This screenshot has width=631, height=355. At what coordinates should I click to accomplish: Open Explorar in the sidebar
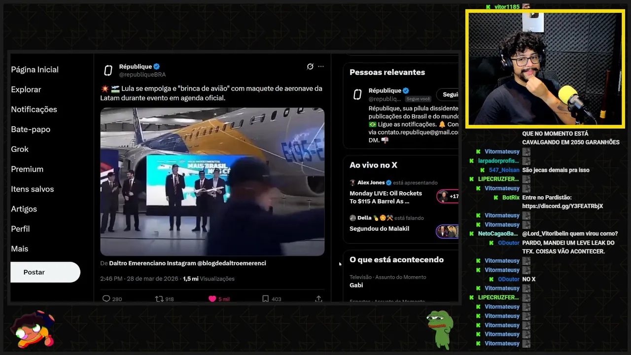coord(26,89)
